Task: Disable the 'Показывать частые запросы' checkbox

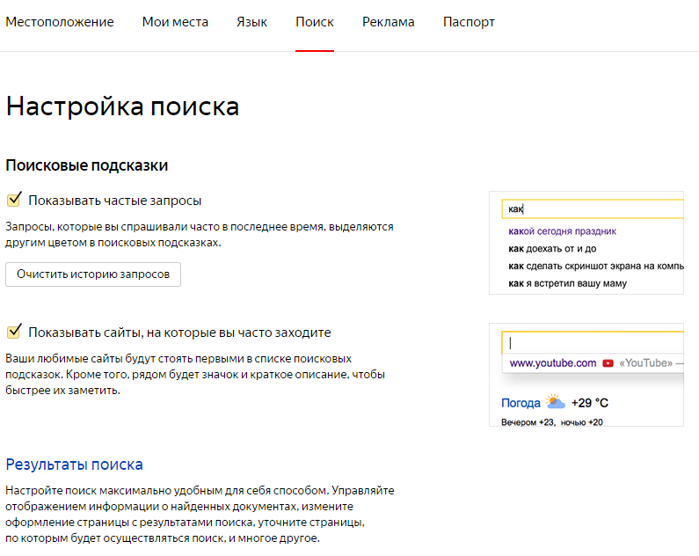Action: coord(14,201)
